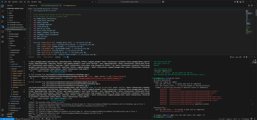Click the Explorer more actions ellipsis

[24, 5]
